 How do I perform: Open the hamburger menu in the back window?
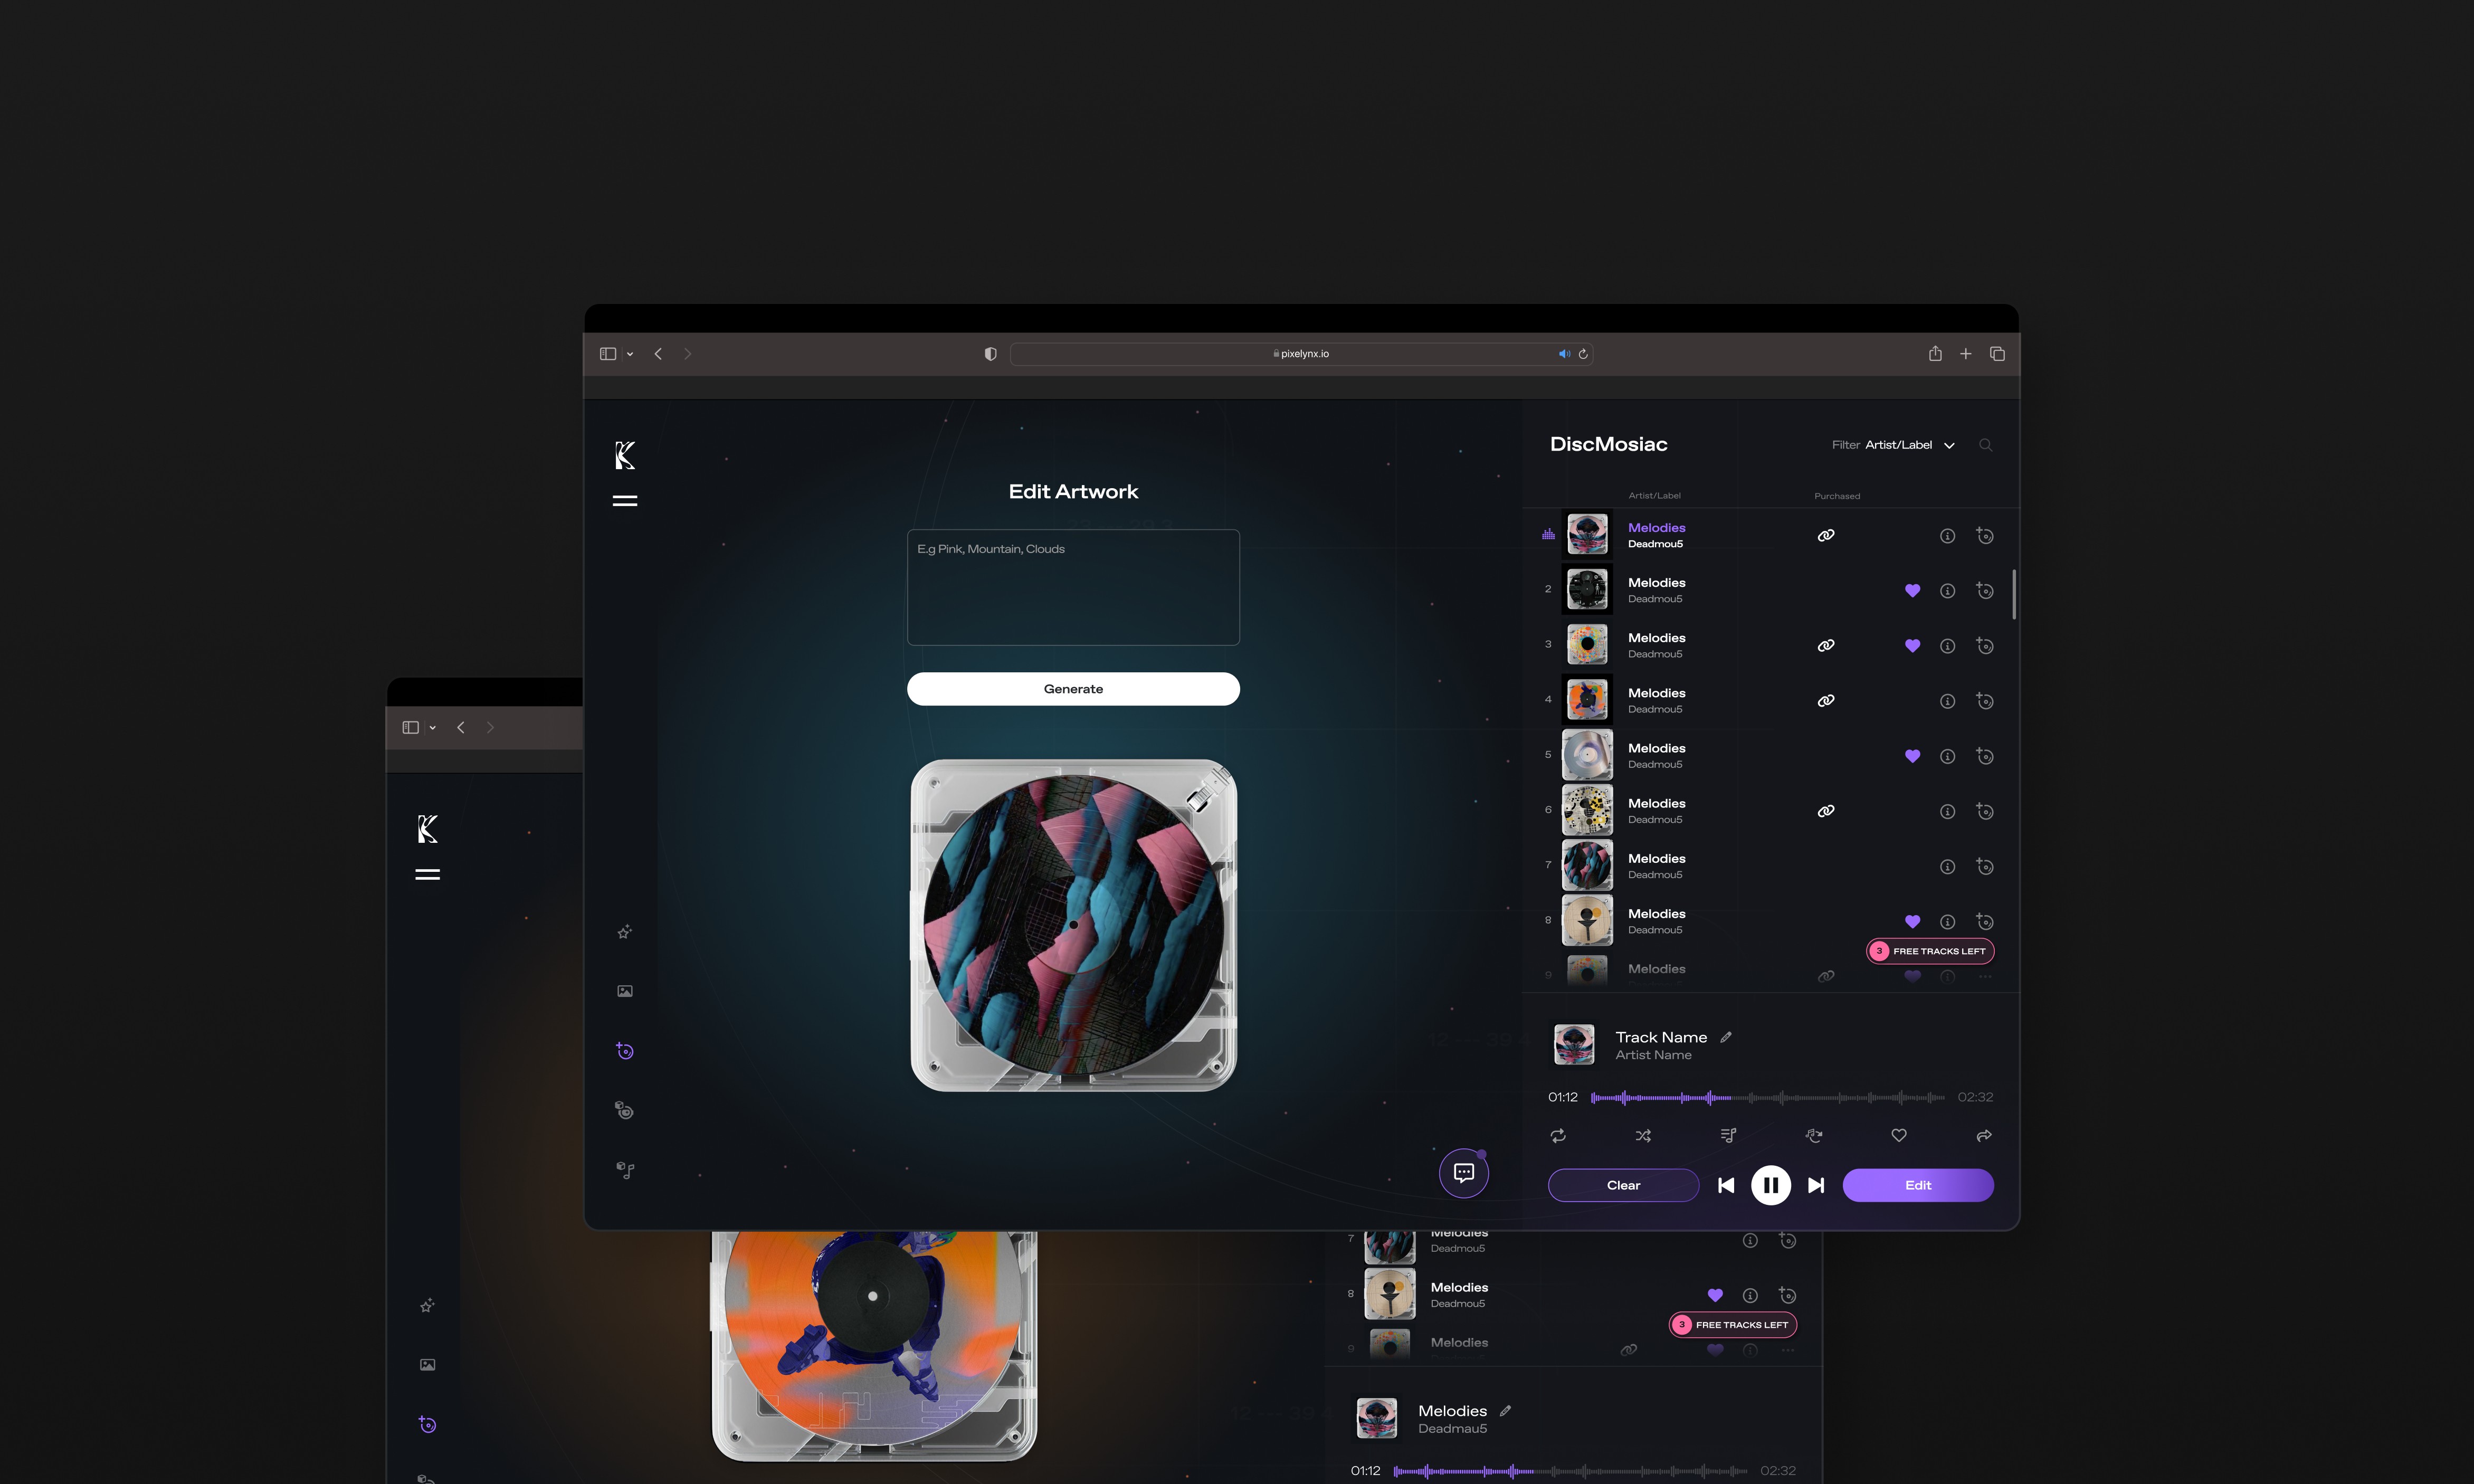[x=428, y=875]
